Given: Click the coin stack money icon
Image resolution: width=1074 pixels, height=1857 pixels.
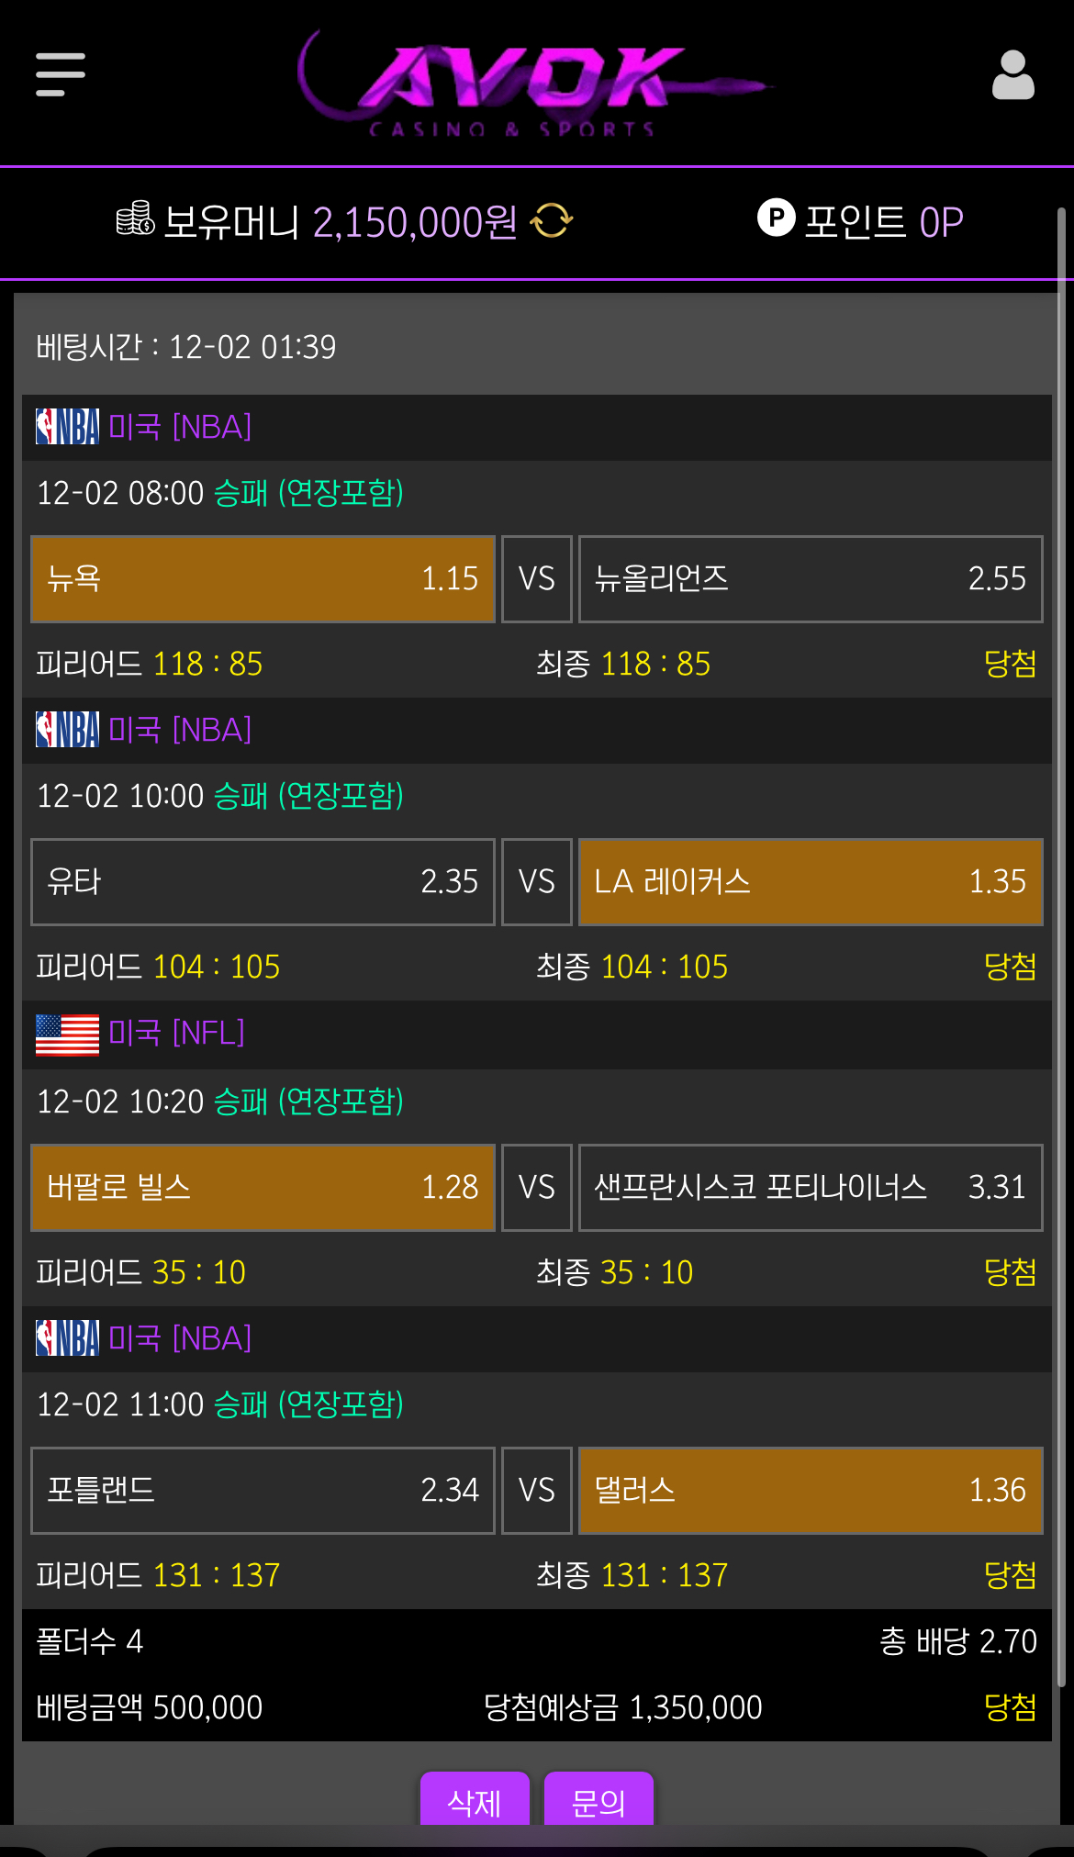Looking at the screenshot, I should (x=135, y=219).
